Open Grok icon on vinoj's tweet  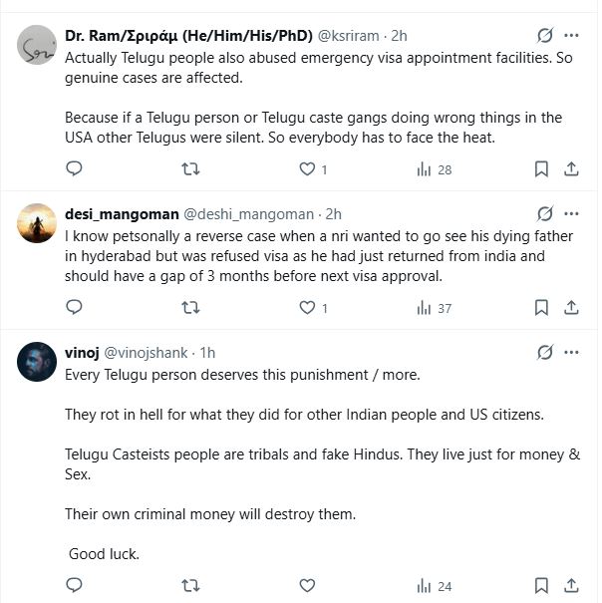click(544, 353)
